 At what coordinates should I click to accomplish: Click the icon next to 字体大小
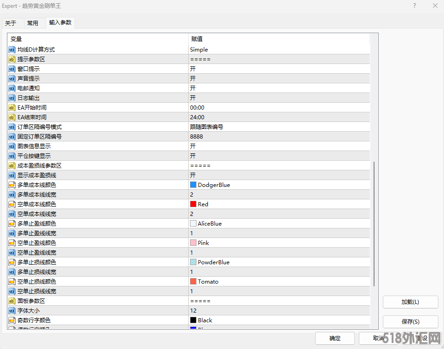(12, 311)
